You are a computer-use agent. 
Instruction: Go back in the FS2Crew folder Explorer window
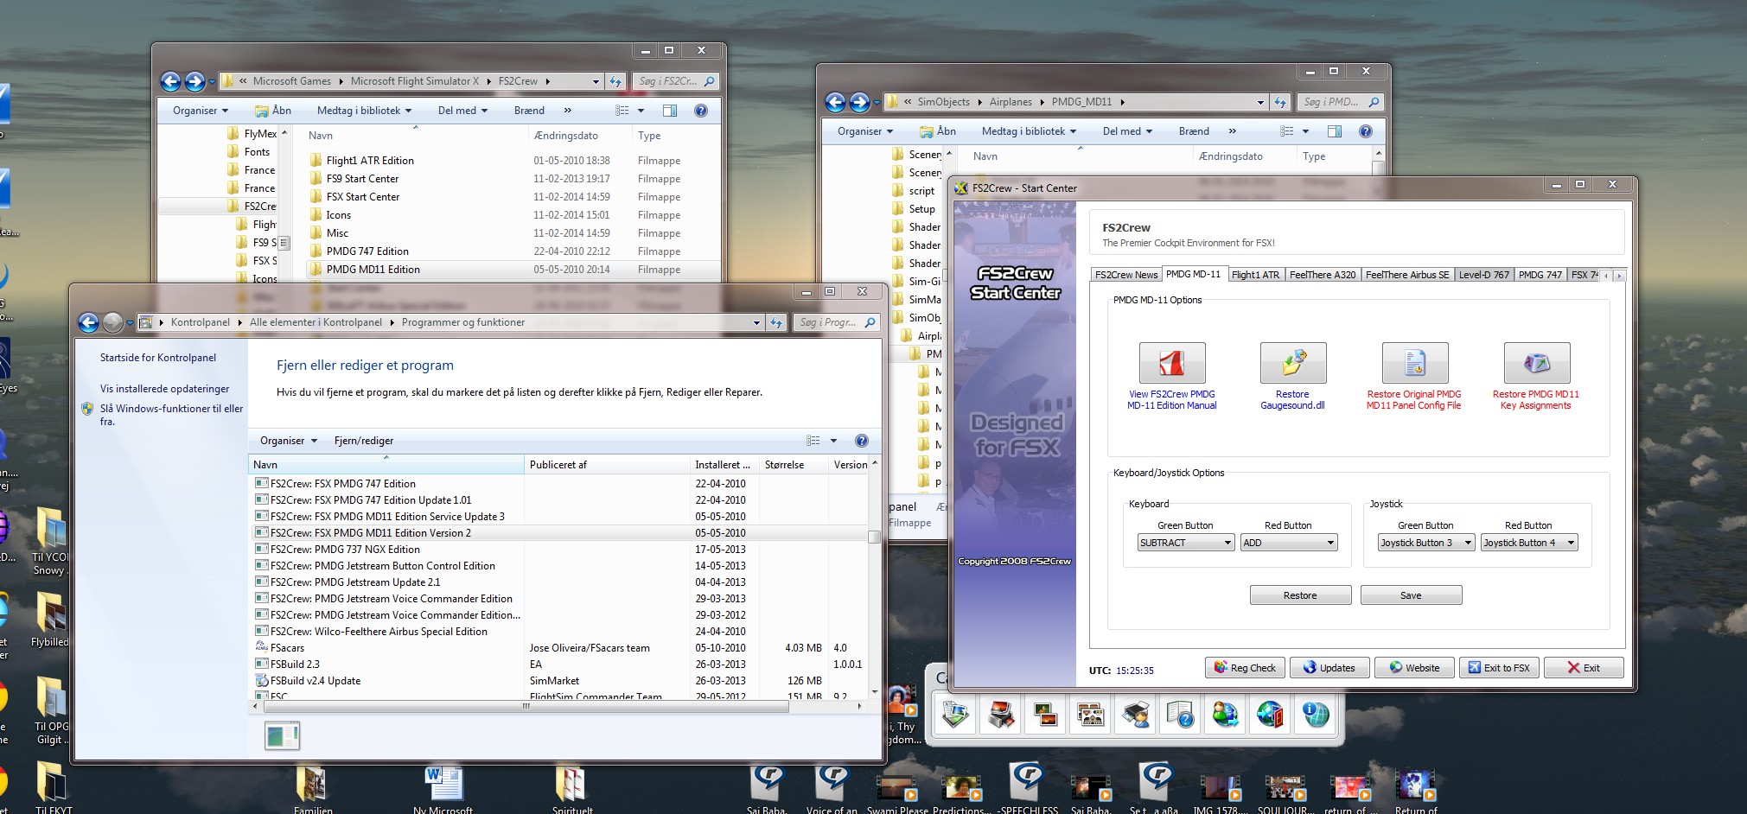[x=171, y=81]
